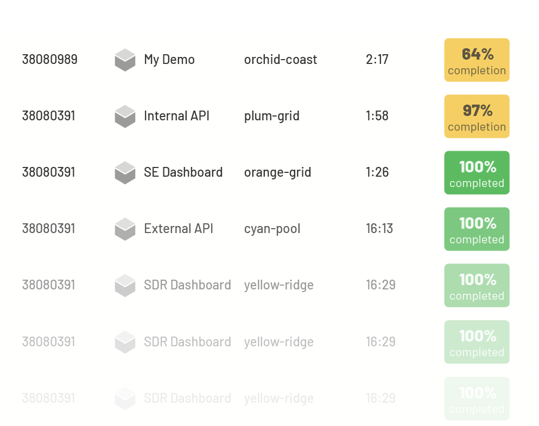The height and width of the screenshot is (426, 539).
Task: Click the External API project name
Action: [x=178, y=229]
